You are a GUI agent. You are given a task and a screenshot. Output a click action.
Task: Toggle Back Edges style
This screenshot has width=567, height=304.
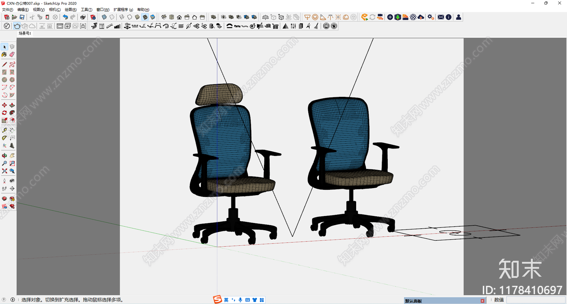112,17
